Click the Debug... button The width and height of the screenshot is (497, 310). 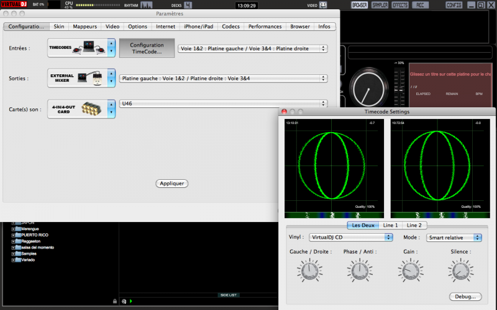[465, 296]
